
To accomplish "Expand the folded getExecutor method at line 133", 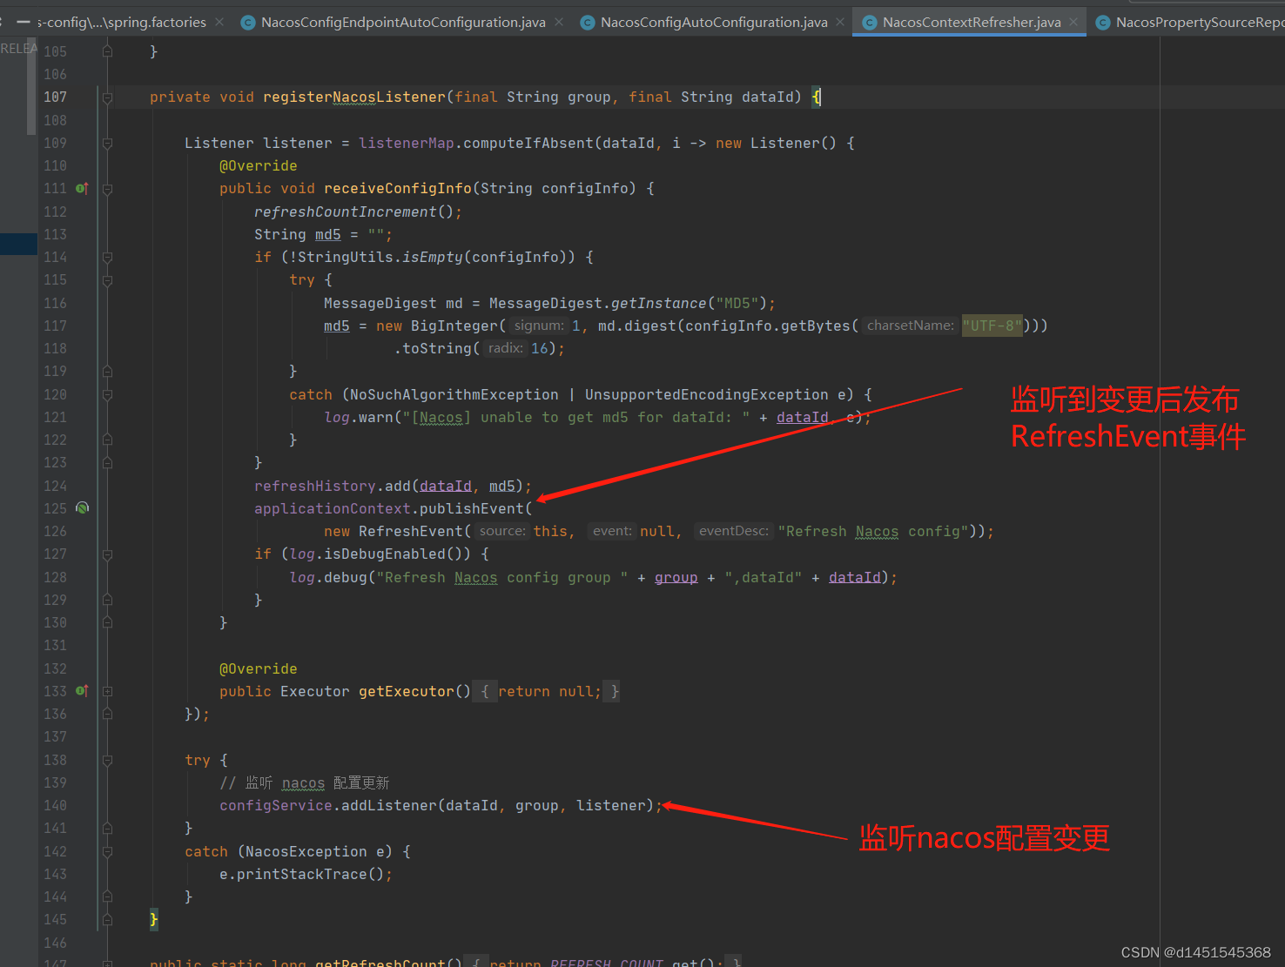I will (107, 691).
